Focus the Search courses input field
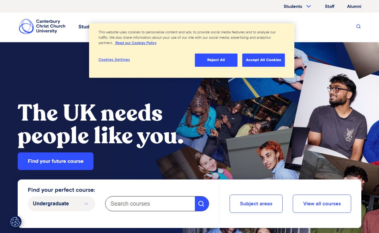Viewport: 379px width, 233px height. click(150, 204)
